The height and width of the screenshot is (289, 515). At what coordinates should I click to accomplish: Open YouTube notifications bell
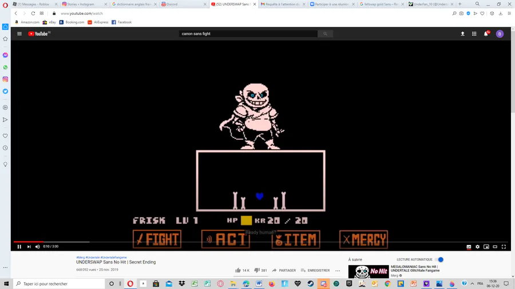click(486, 34)
